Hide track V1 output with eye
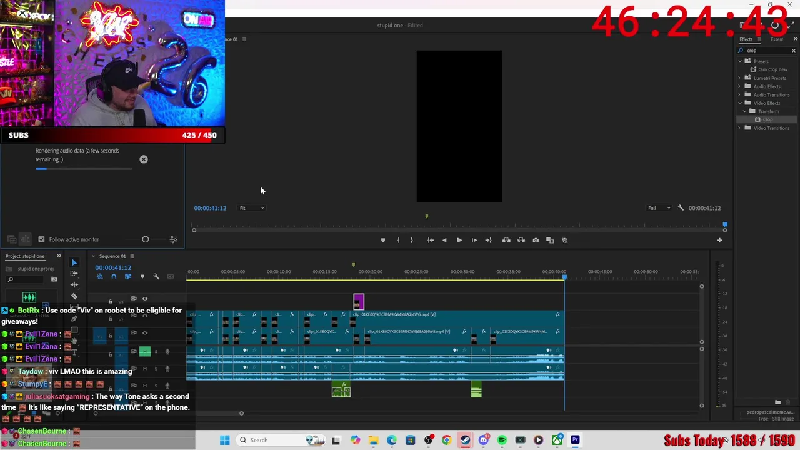Screen dimensions: 800x450 click(145, 333)
